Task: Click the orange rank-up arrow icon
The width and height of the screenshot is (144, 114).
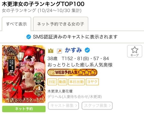Action: [x=59, y=51]
